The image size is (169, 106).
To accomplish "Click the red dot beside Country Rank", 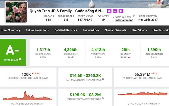I will pyautogui.click(x=129, y=57).
